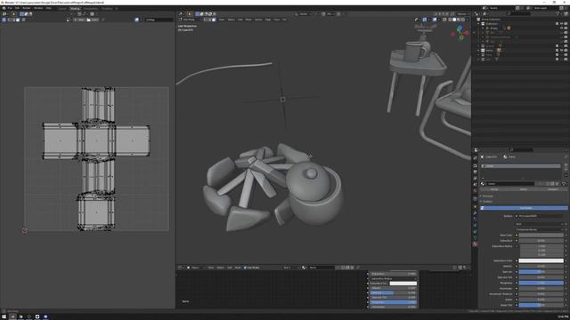Open the Slot 1 dropdown in shader editor
Image resolution: width=570 pixels, height=320 pixels.
[292, 268]
